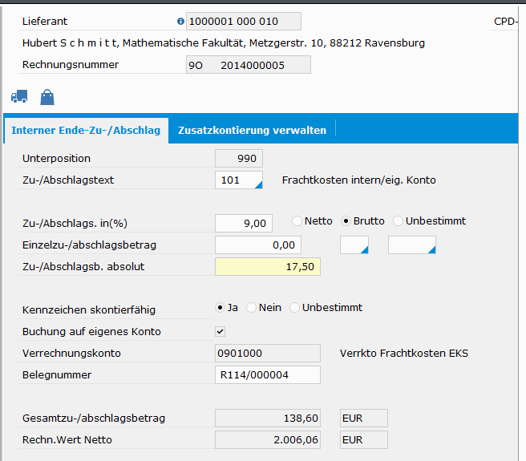Viewport: 526px width, 461px height.
Task: Click the Gesamtzu-/abschlagsbetrag label
Action: 94,419
